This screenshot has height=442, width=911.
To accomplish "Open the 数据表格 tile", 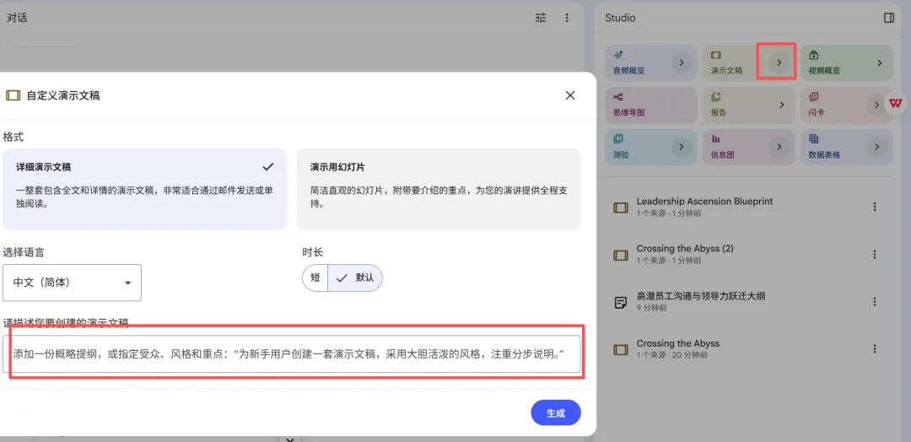I will coord(847,147).
